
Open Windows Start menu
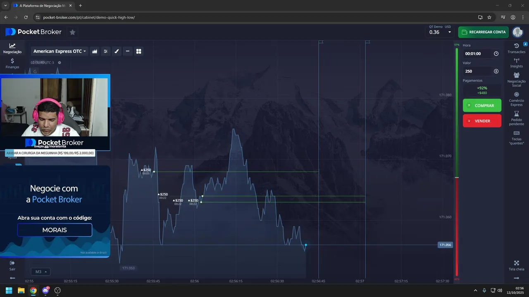9,290
